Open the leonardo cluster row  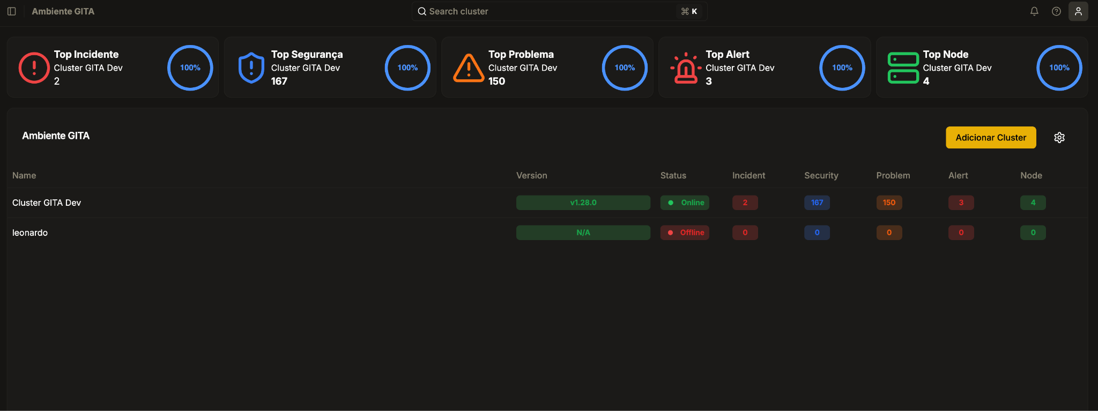point(547,233)
